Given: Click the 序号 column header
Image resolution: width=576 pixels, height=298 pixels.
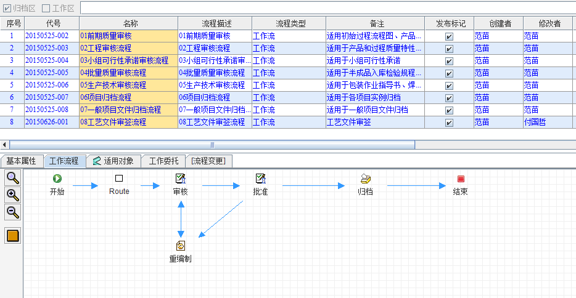Looking at the screenshot, I should click(x=12, y=23).
